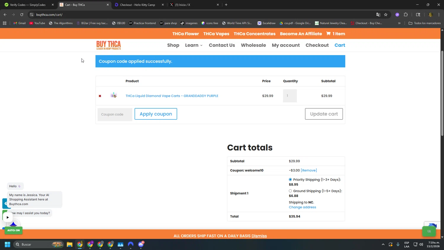Open THCa Concentrates category
The width and height of the screenshot is (444, 250).
pos(255,34)
